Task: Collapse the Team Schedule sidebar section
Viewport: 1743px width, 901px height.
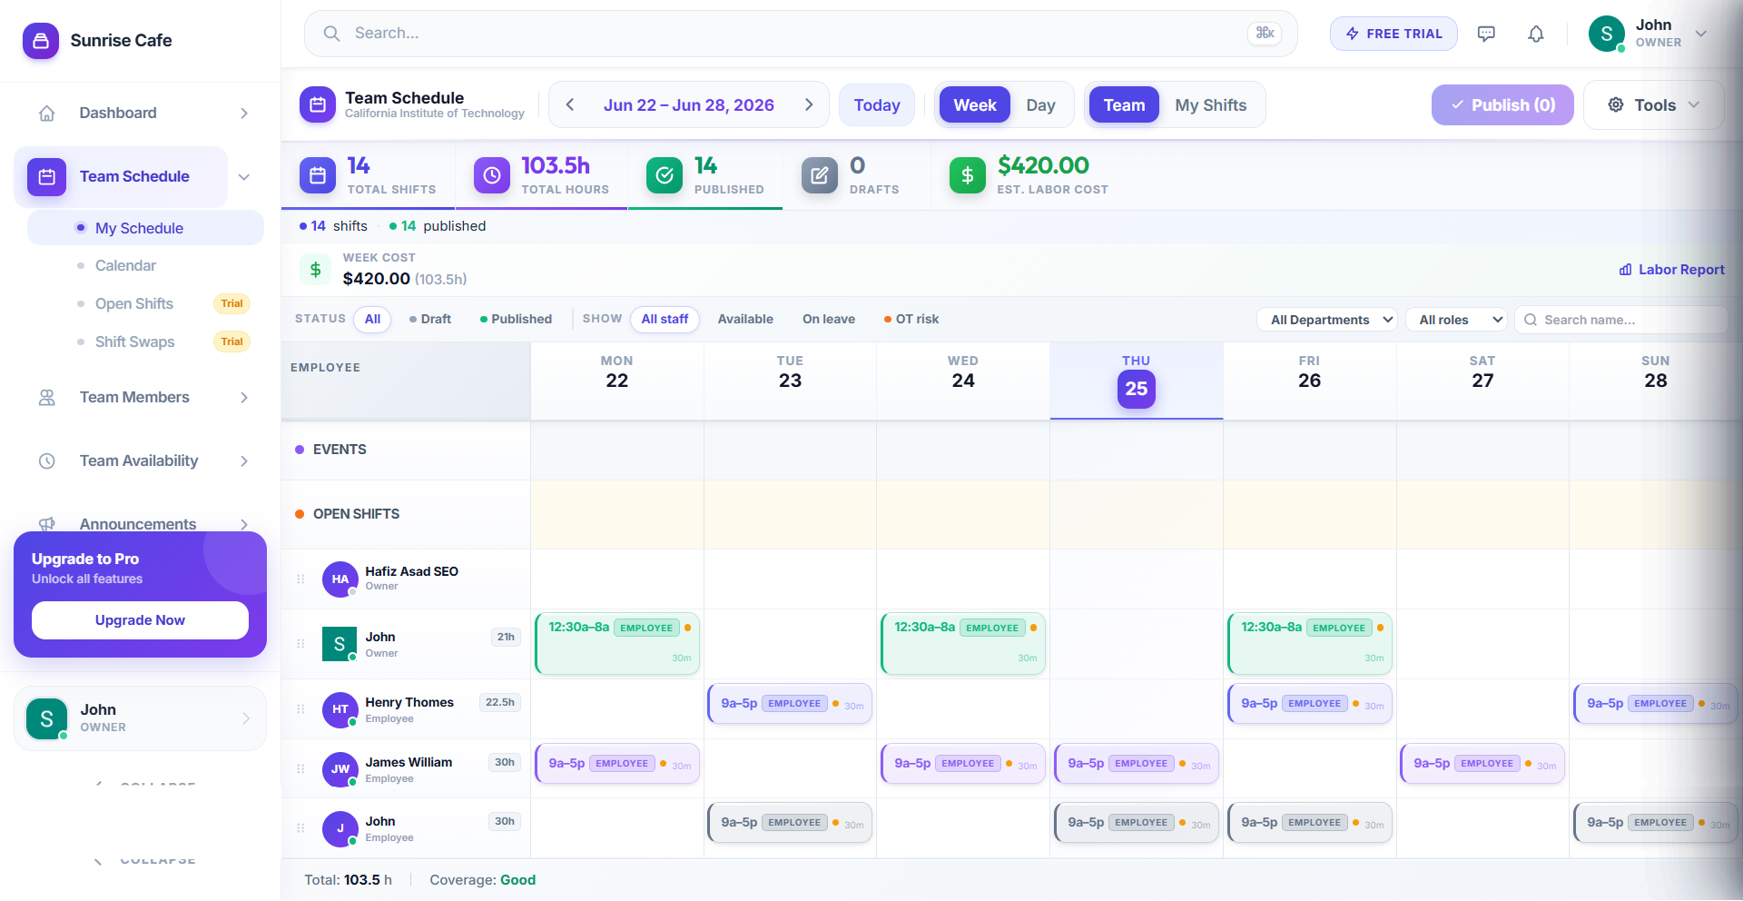Action: [x=244, y=177]
